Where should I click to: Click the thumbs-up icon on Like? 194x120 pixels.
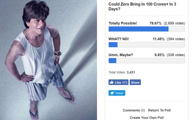[x=112, y=82]
